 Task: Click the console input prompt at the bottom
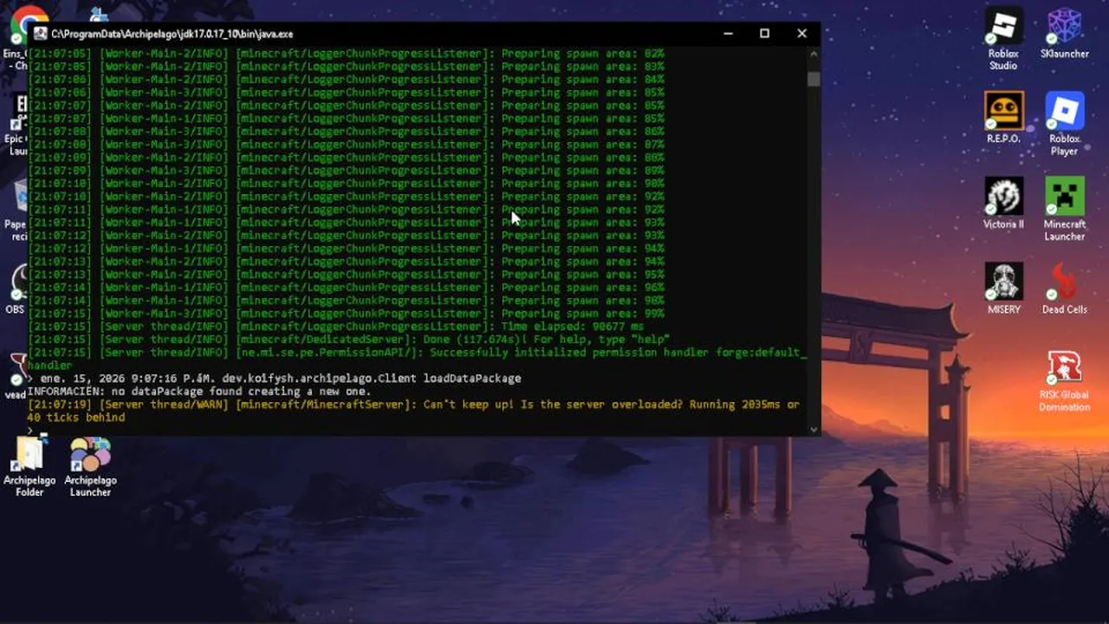31,429
